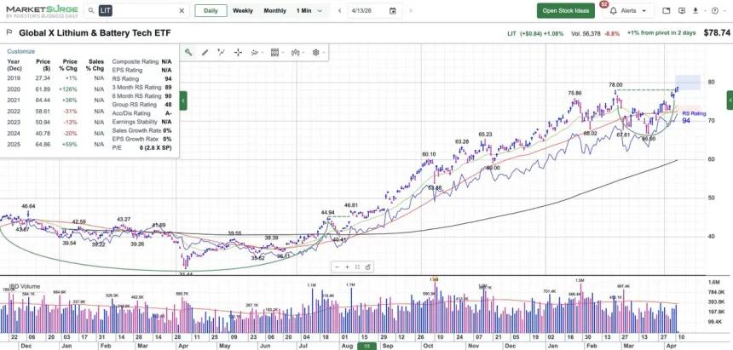Screen dimensions: 733x350
Task: Select the trend line annotation tool
Action: point(221,52)
